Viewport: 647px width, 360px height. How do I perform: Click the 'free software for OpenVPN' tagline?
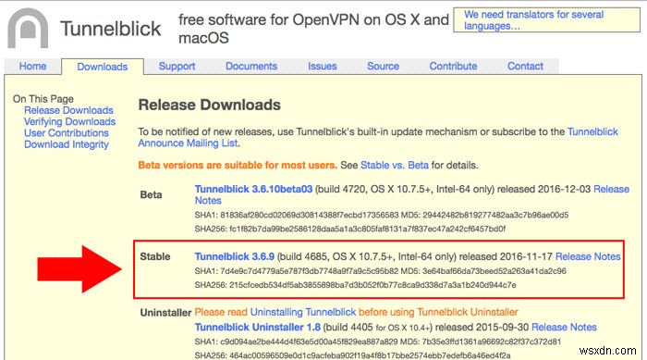point(313,29)
